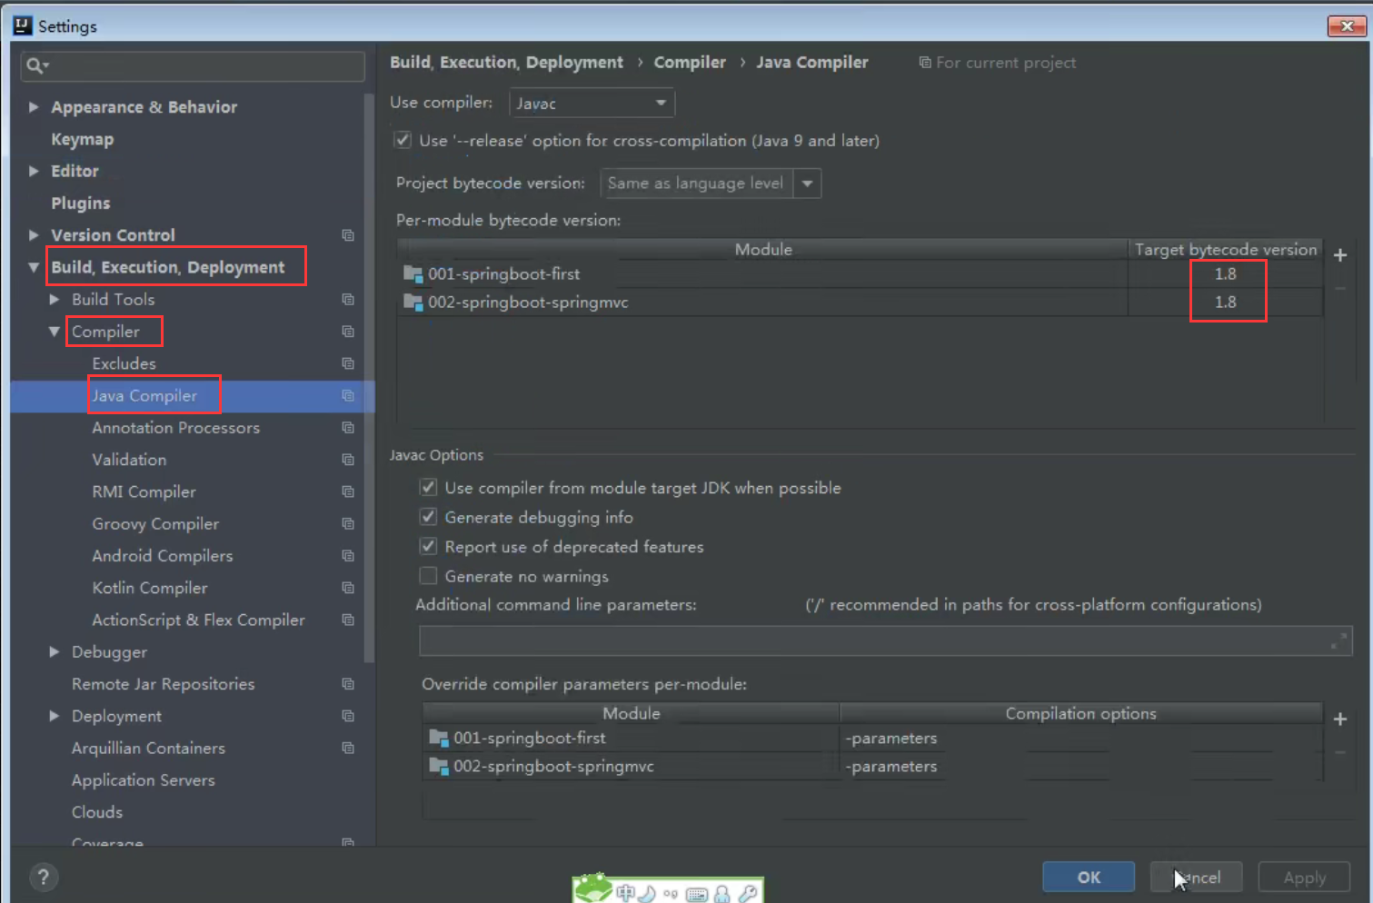The width and height of the screenshot is (1373, 903).
Task: Click the project-level icon beside Validation
Action: tap(348, 460)
